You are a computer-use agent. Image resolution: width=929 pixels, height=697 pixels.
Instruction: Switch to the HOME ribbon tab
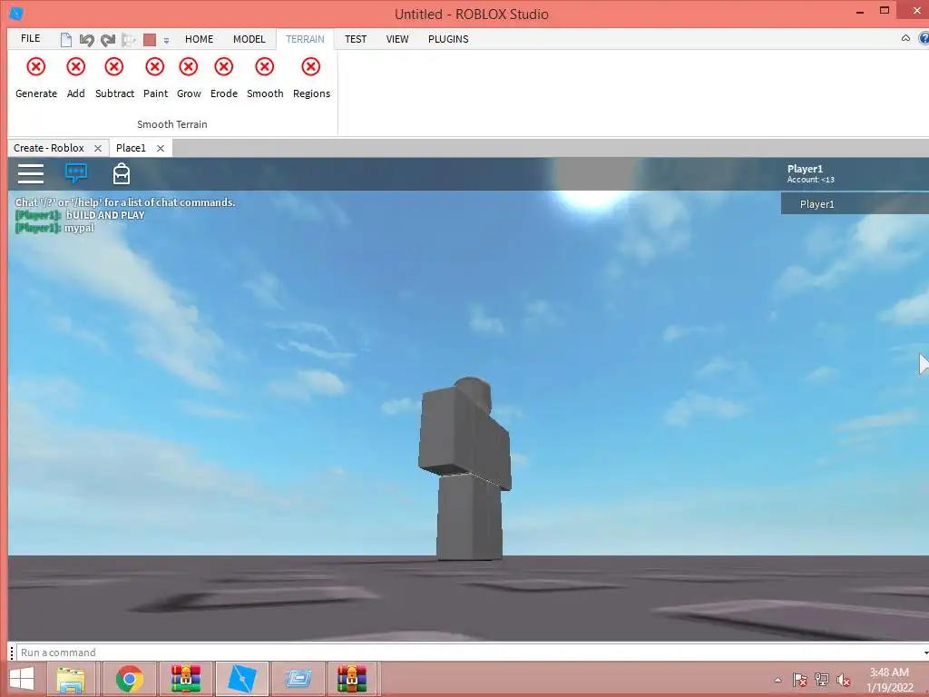pos(199,39)
